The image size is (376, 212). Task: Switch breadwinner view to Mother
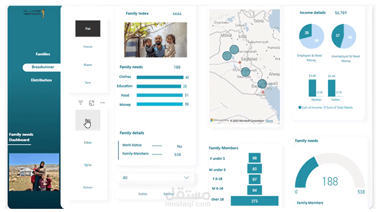[169, 194]
